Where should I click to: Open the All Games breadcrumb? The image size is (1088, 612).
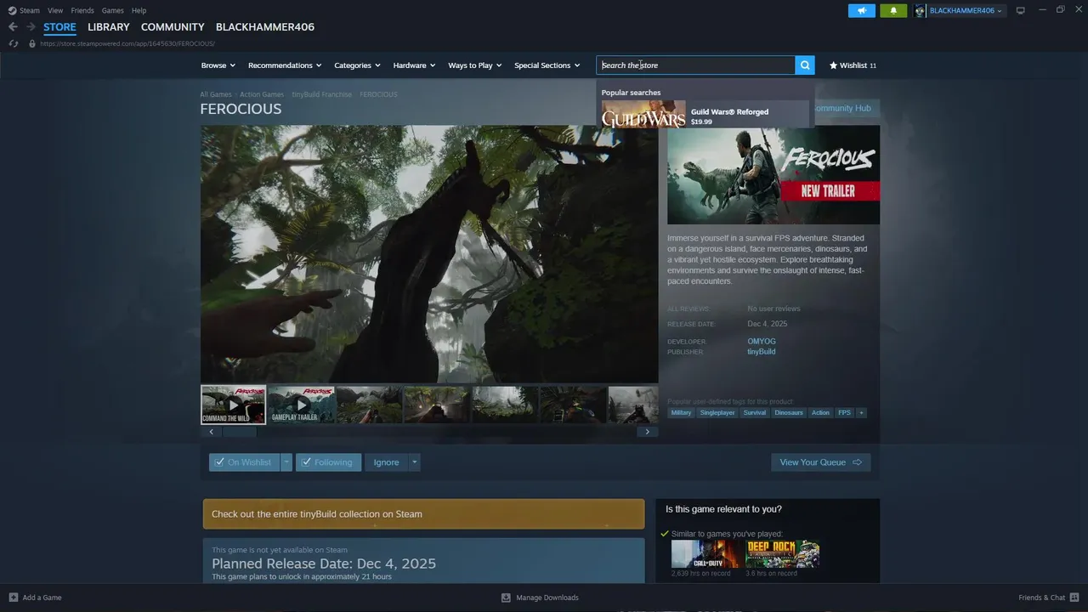216,94
